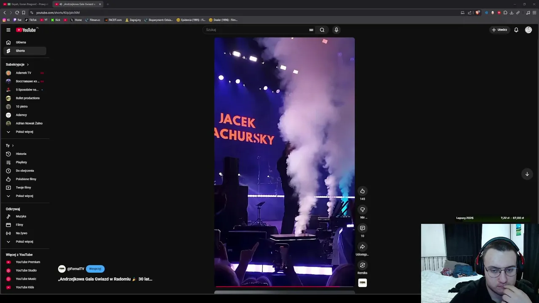Open the YouTube hamburger guide menu
This screenshot has height=303, width=539.
[x=8, y=30]
